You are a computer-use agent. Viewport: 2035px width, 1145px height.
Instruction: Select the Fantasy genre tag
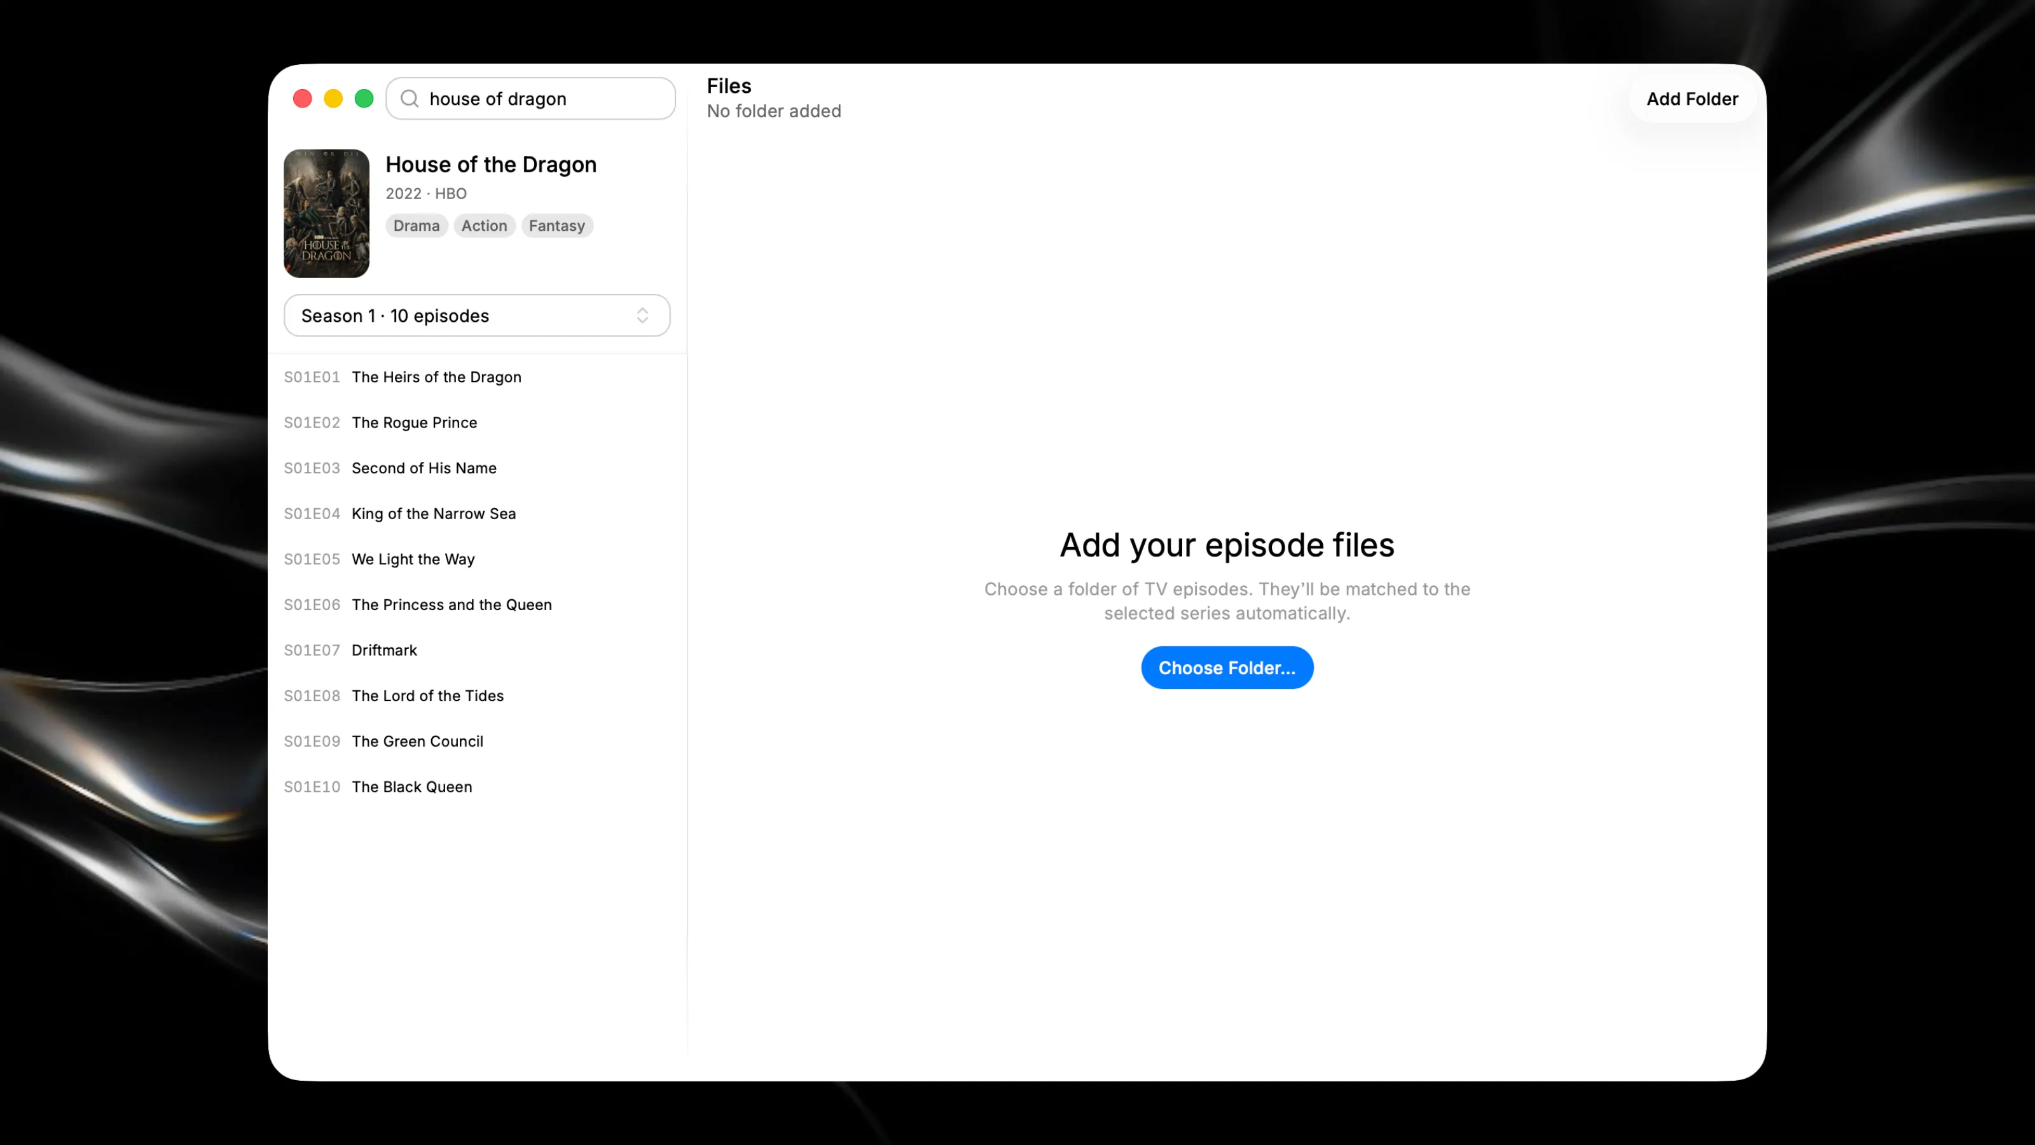pyautogui.click(x=557, y=226)
